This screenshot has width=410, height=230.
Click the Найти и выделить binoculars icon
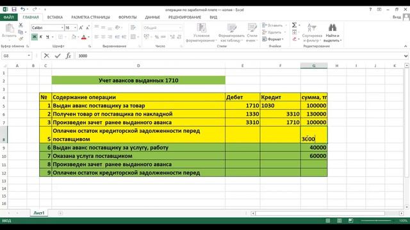click(332, 27)
